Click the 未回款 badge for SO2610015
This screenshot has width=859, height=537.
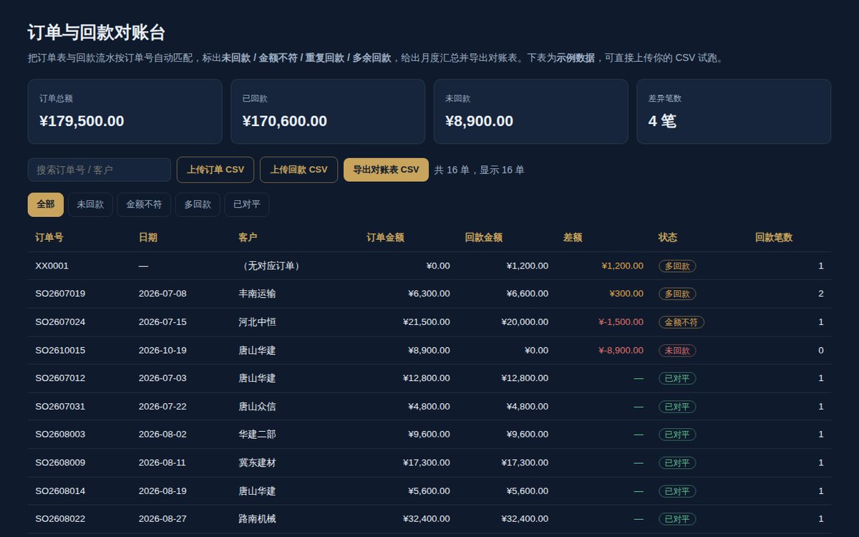click(x=677, y=350)
